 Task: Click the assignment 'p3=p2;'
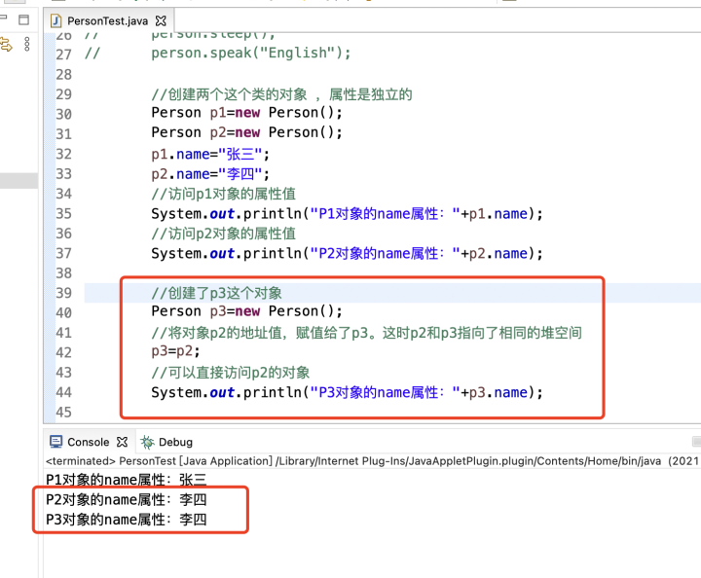(x=175, y=351)
